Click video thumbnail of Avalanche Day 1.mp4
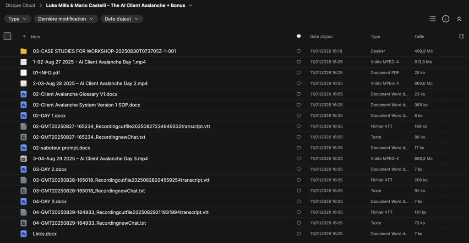 coord(23,62)
